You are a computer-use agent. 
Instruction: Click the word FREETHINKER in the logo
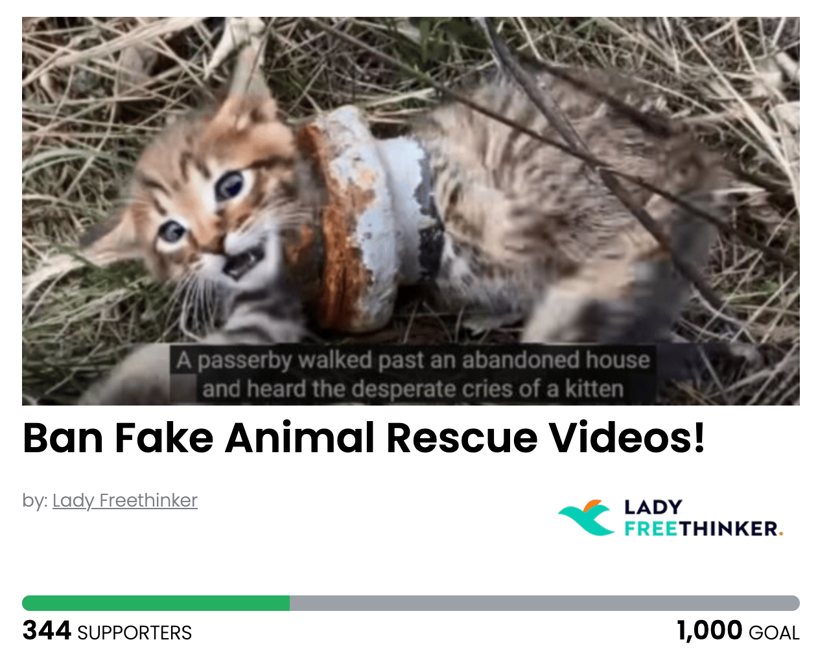click(x=702, y=529)
